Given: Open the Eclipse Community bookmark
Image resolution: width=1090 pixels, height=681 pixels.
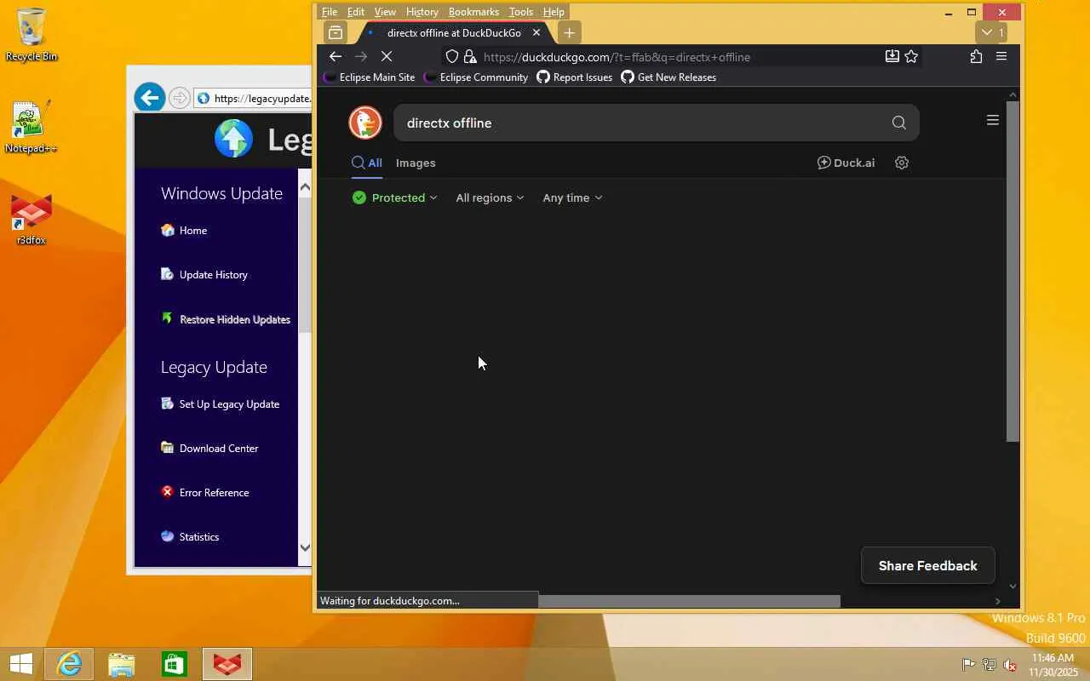Looking at the screenshot, I should pos(476,77).
